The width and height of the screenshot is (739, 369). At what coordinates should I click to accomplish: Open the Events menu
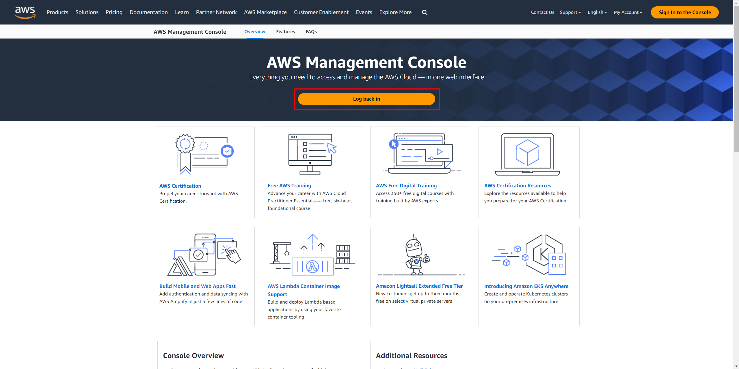click(364, 12)
